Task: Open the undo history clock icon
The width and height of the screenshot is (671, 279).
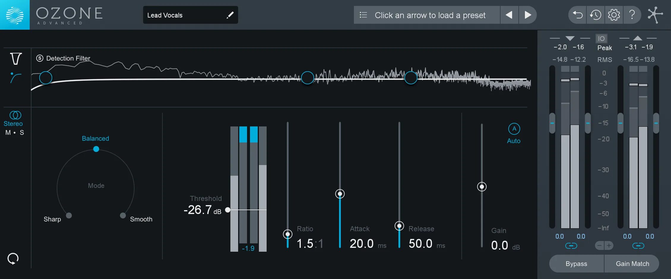Action: tap(595, 15)
